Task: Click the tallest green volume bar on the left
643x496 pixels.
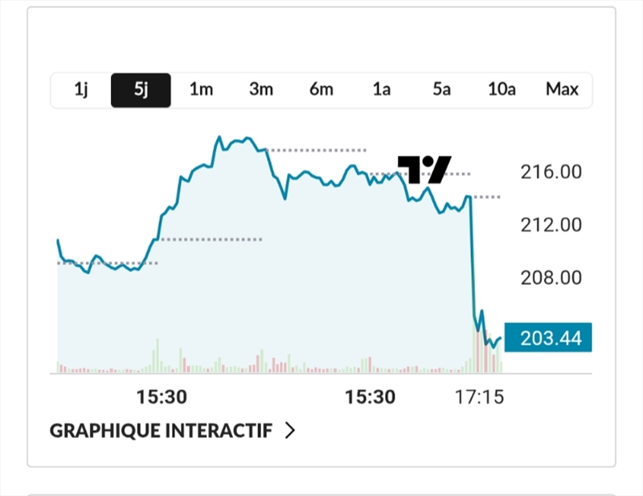Action: point(157,355)
